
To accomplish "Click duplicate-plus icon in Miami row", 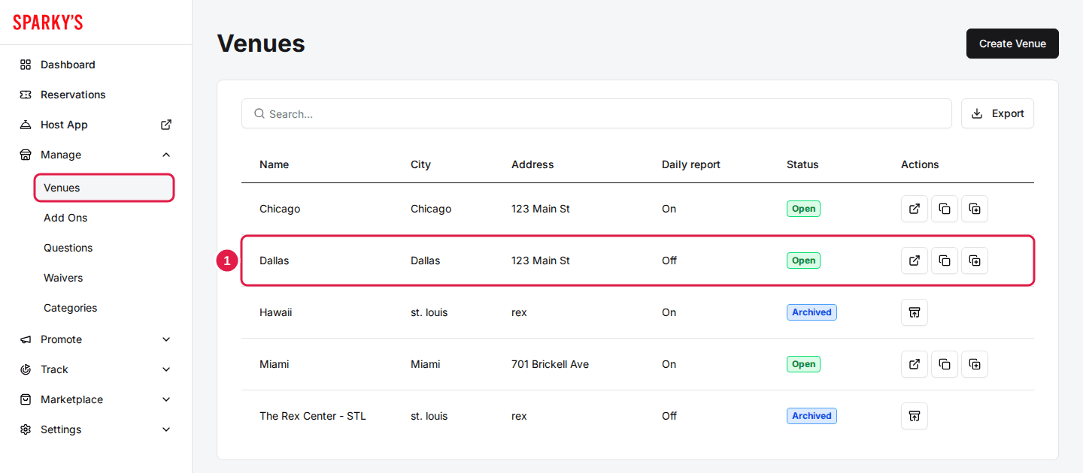I will pos(975,364).
